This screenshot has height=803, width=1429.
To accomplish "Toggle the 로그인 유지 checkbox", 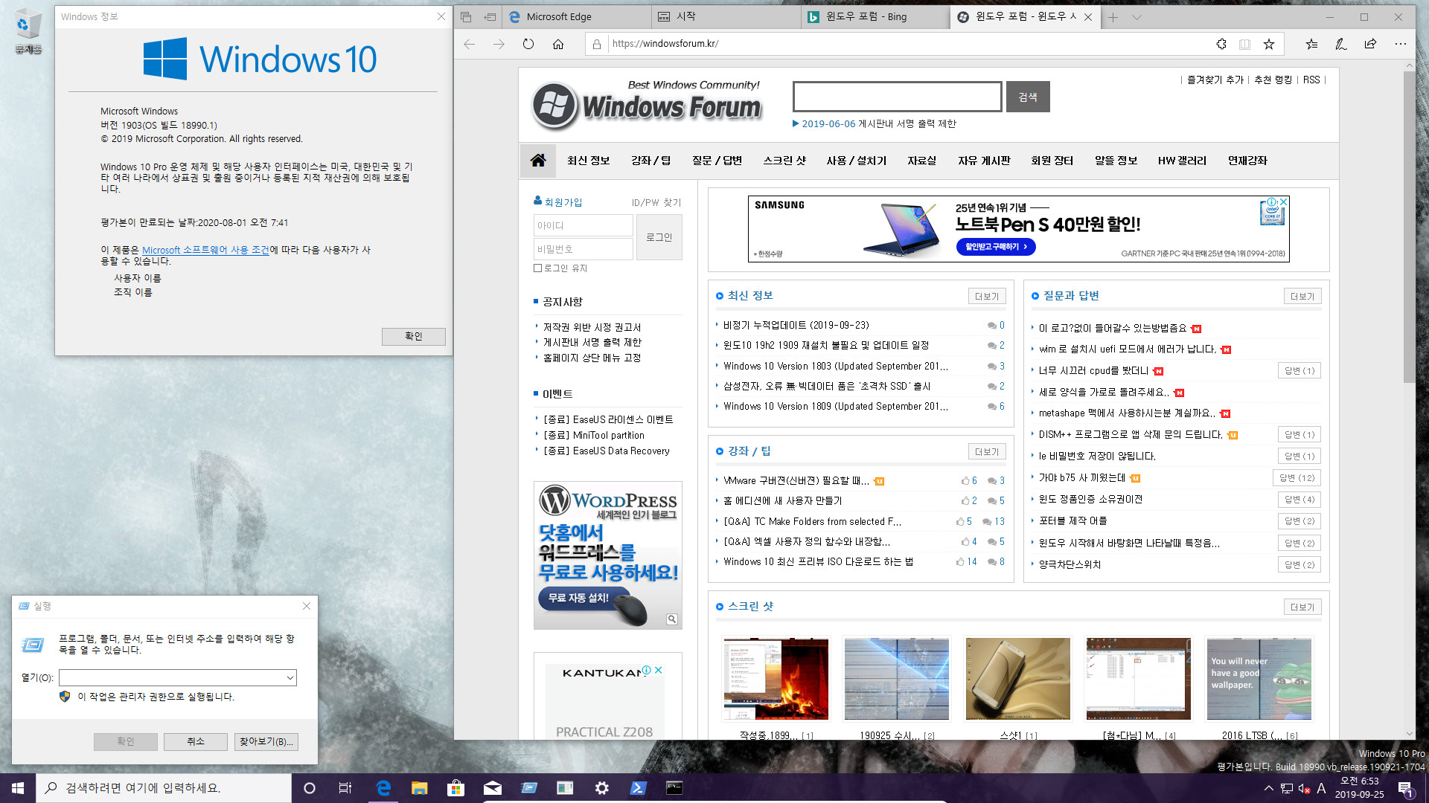I will tap(537, 268).
